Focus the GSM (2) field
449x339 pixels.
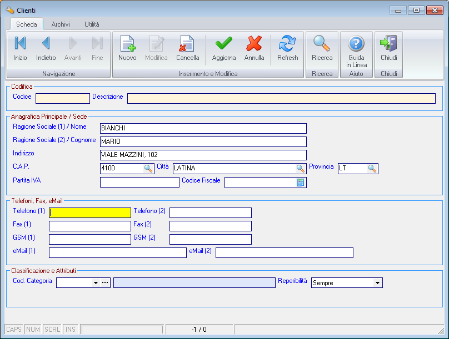pos(211,239)
